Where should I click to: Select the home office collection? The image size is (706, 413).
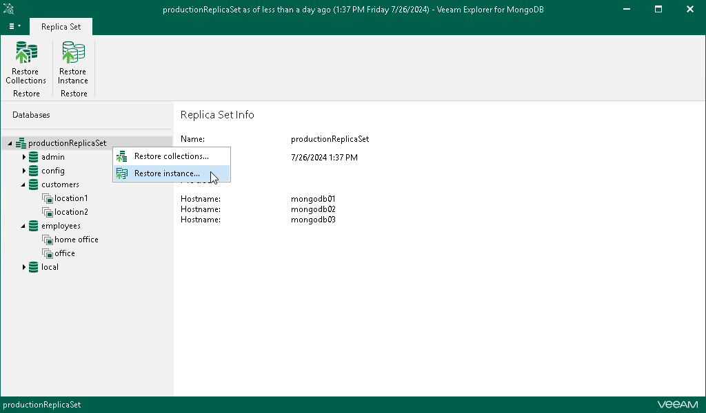[x=76, y=240]
